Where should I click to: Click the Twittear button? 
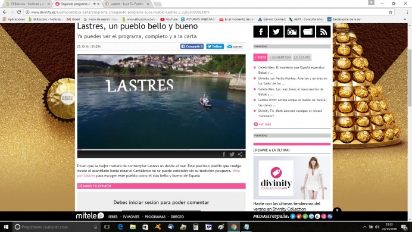point(215,46)
